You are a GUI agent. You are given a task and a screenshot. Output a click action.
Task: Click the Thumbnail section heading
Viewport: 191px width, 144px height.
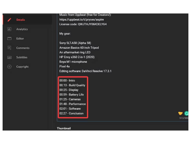pyautogui.click(x=64, y=128)
